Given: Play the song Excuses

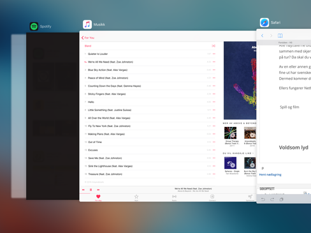Looking at the screenshot, I should pyautogui.click(x=150, y=150).
